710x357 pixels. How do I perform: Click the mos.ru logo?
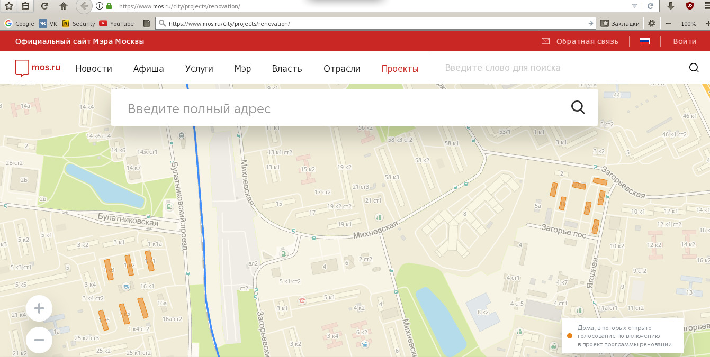pyautogui.click(x=38, y=68)
